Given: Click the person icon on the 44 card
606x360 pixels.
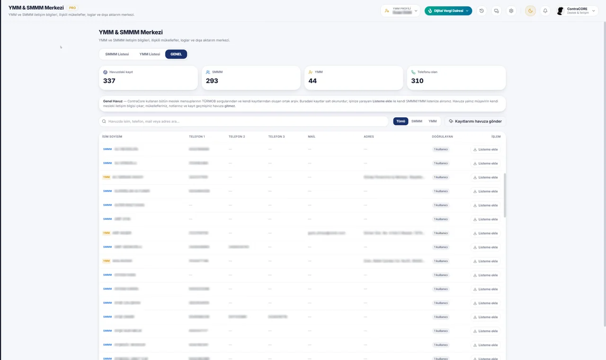Looking at the screenshot, I should (x=311, y=72).
